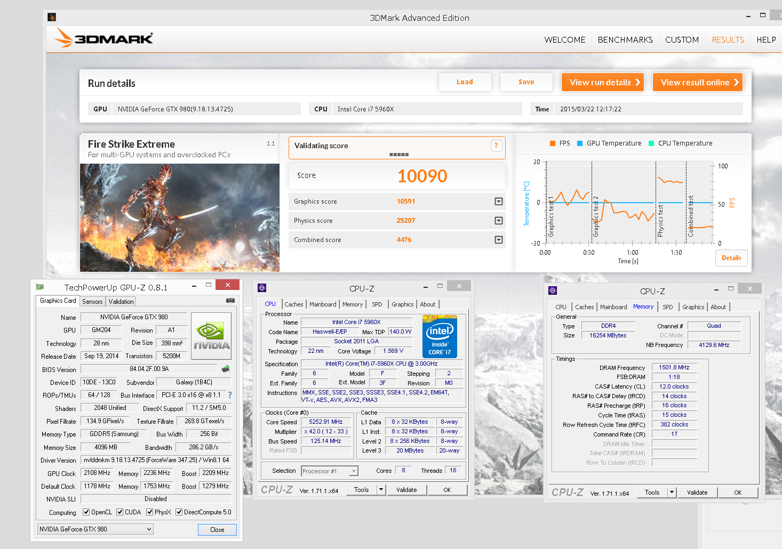Open the CUSTOM tab in 3DMark
The width and height of the screenshot is (782, 549).
pos(682,40)
